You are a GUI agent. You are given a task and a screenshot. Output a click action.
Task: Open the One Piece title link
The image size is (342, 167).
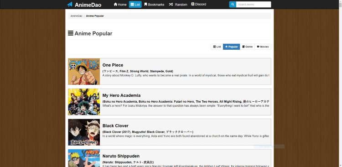pyautogui.click(x=113, y=65)
